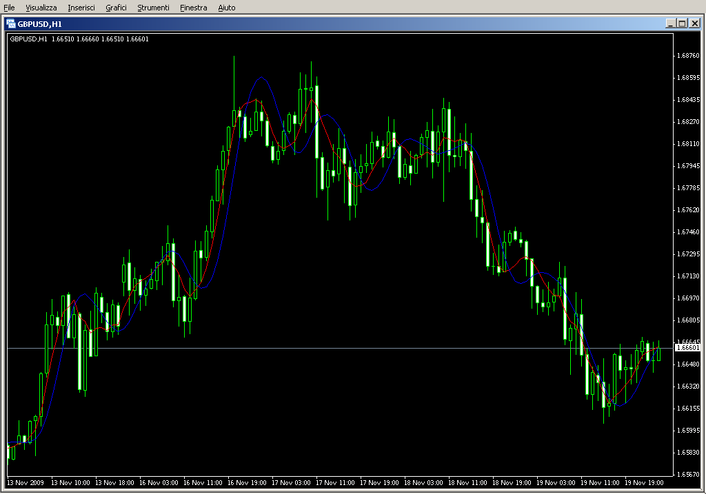
Task: Click the 1.67620 price scale label
Action: pyautogui.click(x=689, y=210)
